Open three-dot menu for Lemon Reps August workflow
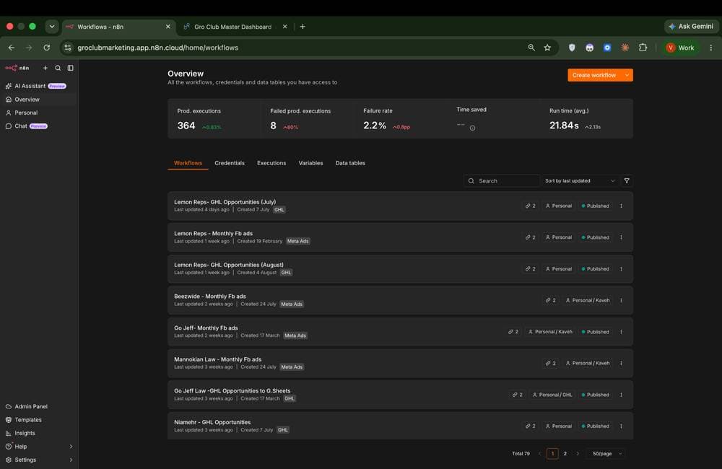 tap(621, 269)
